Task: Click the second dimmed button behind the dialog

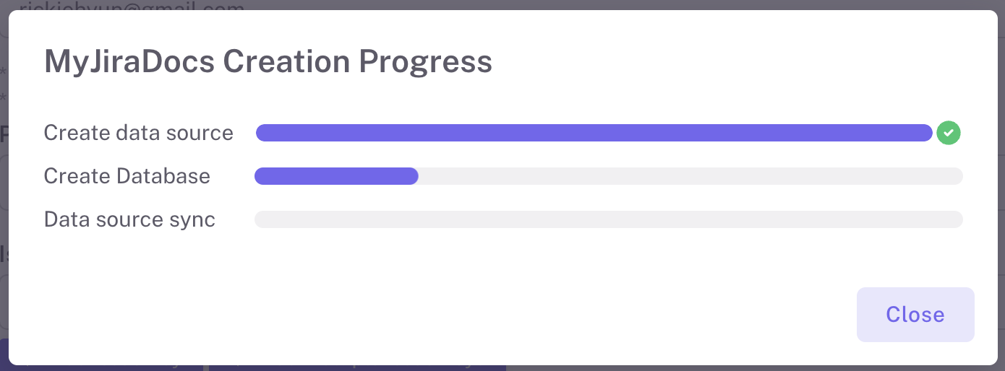Action: click(x=357, y=367)
